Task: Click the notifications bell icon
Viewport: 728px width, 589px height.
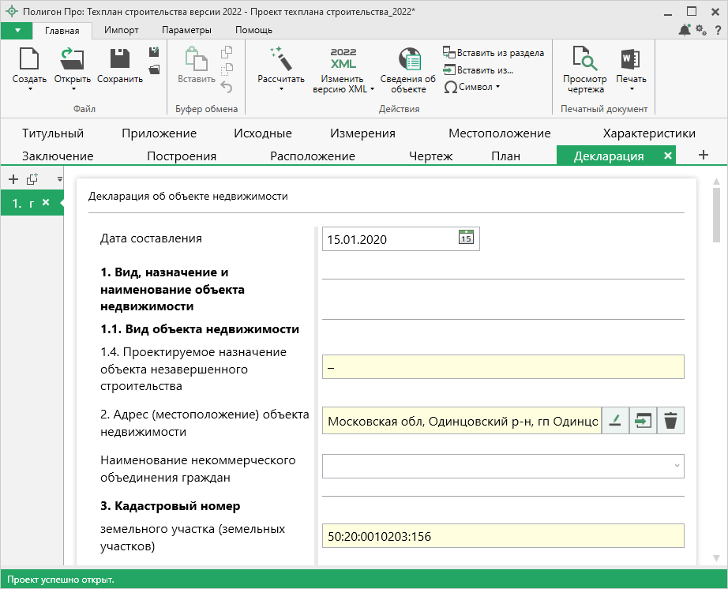Action: (684, 30)
